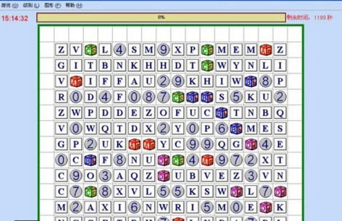This screenshot has height=221, width=342.
Task: Select the green cube between V and L
Action: (x=91, y=50)
